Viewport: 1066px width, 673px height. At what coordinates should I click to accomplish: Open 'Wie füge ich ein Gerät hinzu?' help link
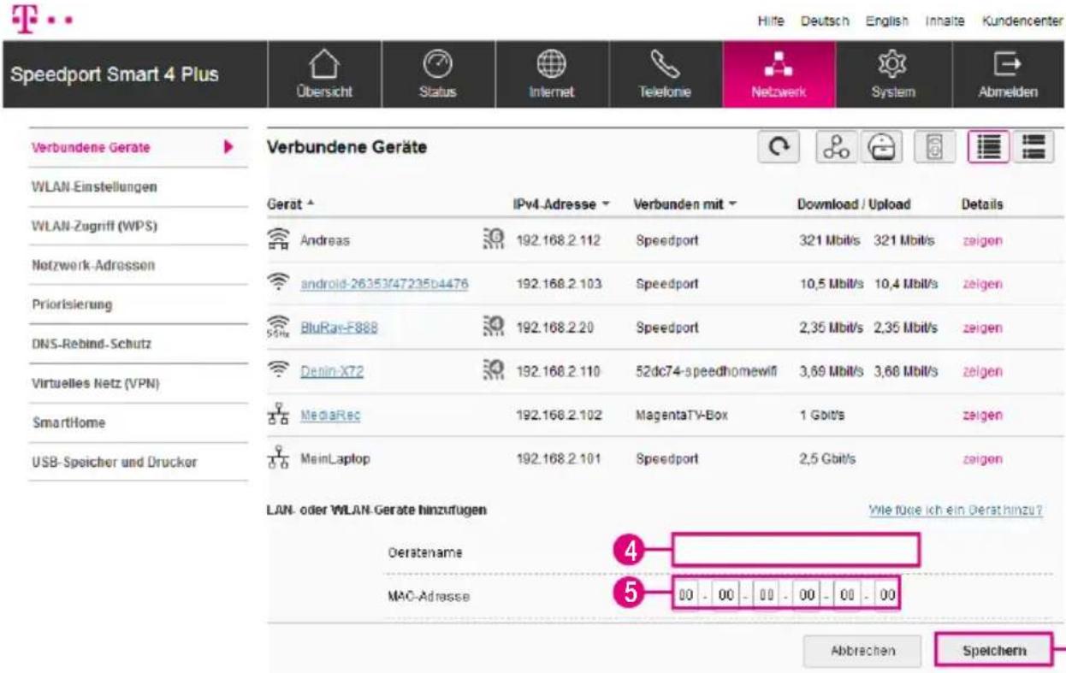point(956,511)
